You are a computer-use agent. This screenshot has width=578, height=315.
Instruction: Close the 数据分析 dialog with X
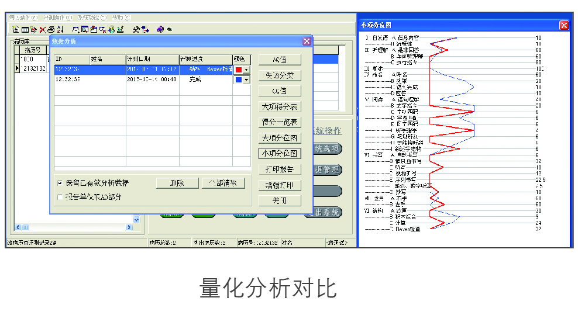307,41
